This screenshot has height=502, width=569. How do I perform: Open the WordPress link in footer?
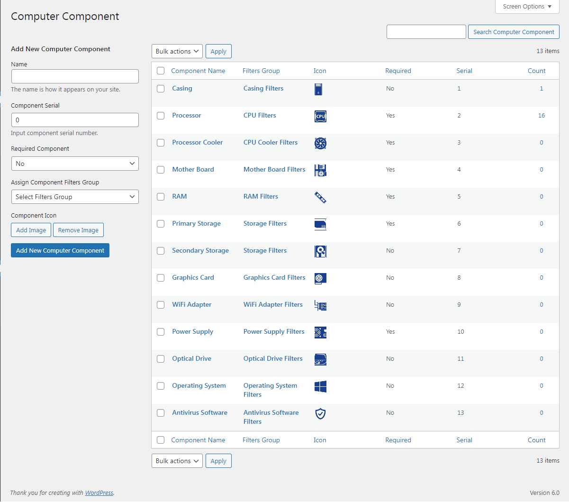tap(99, 493)
